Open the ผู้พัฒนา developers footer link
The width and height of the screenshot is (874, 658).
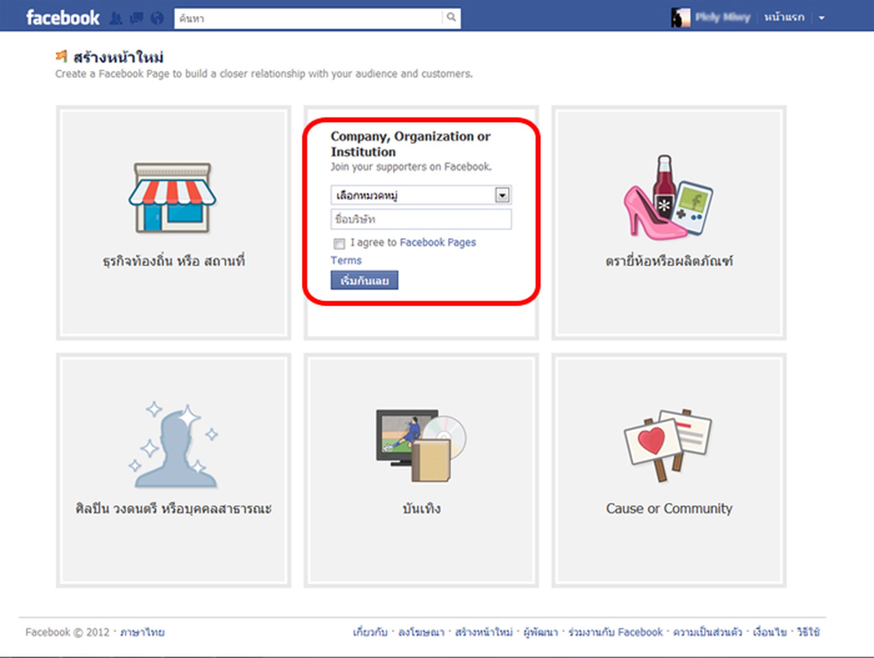(x=540, y=632)
